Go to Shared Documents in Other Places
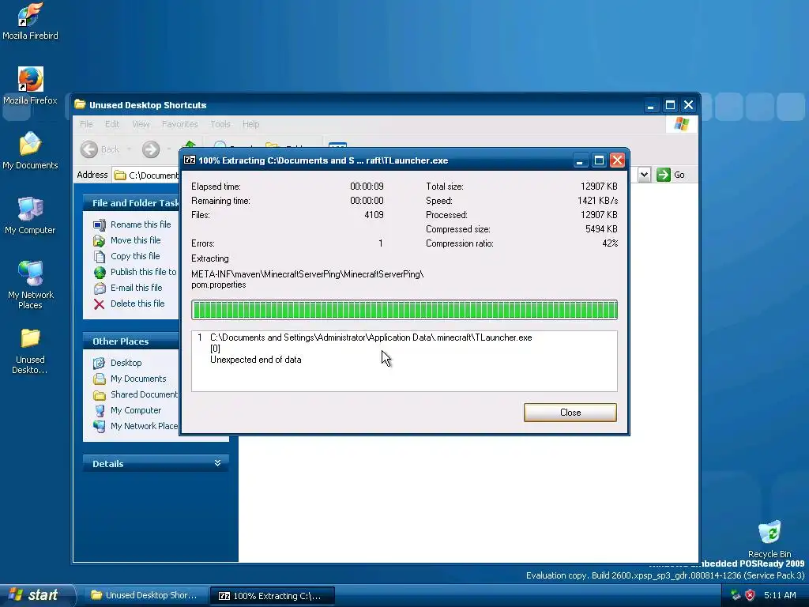Screen dimensions: 809x607 point(144,394)
